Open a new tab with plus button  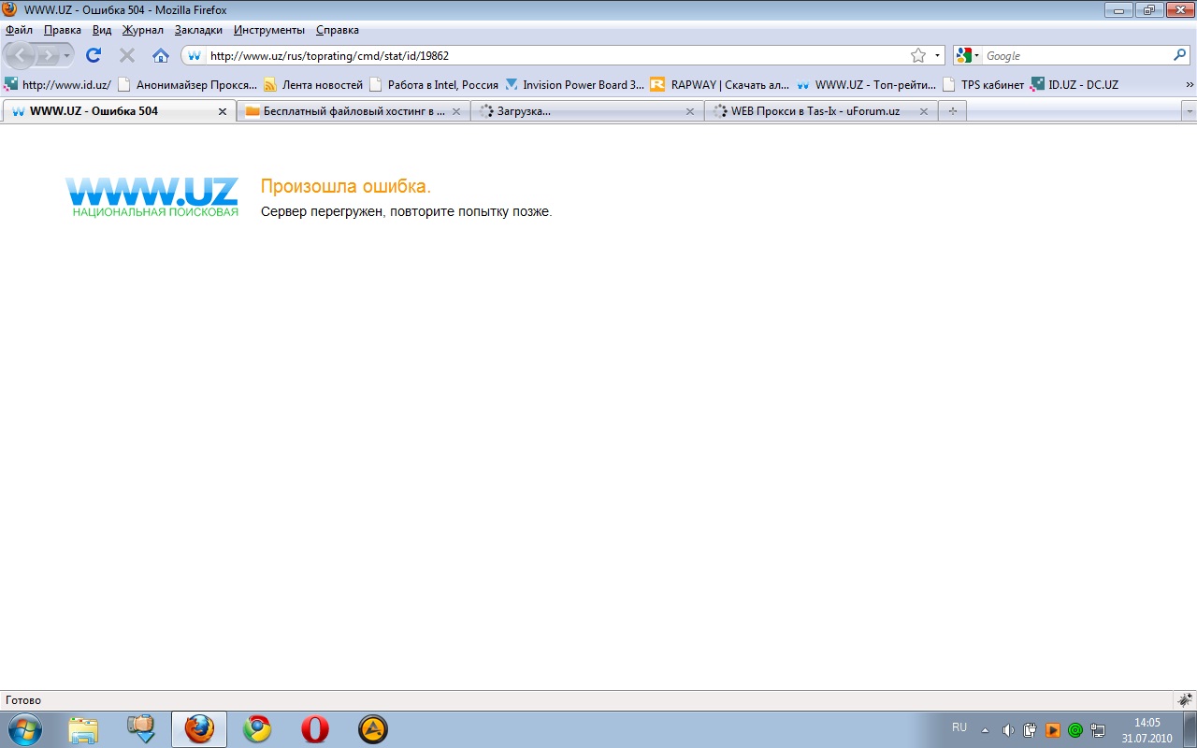(953, 110)
